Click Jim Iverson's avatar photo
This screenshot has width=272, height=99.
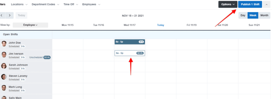tap(4, 55)
